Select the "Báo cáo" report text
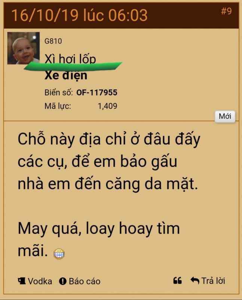This screenshot has width=242, height=300. 85,281
